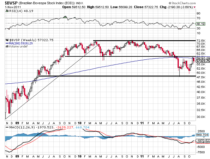Click the 668.704 tag on the MACD axis
This screenshot has width=210, height=159.
point(202,135)
